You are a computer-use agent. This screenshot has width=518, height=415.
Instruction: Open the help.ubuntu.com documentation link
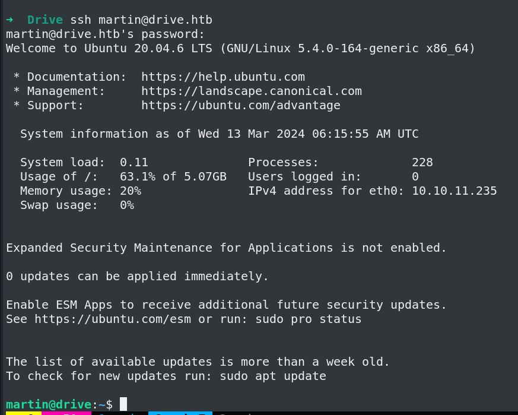(223, 77)
